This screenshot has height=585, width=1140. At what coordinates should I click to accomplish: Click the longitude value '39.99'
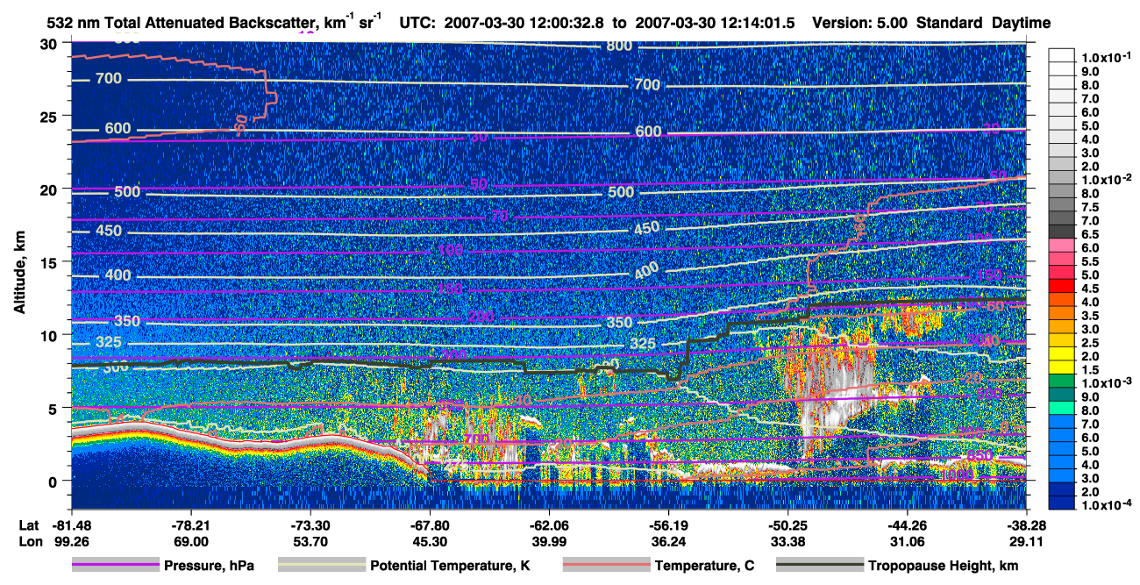click(548, 543)
